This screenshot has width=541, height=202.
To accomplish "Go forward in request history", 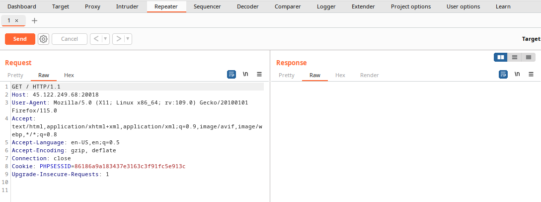I will 119,39.
